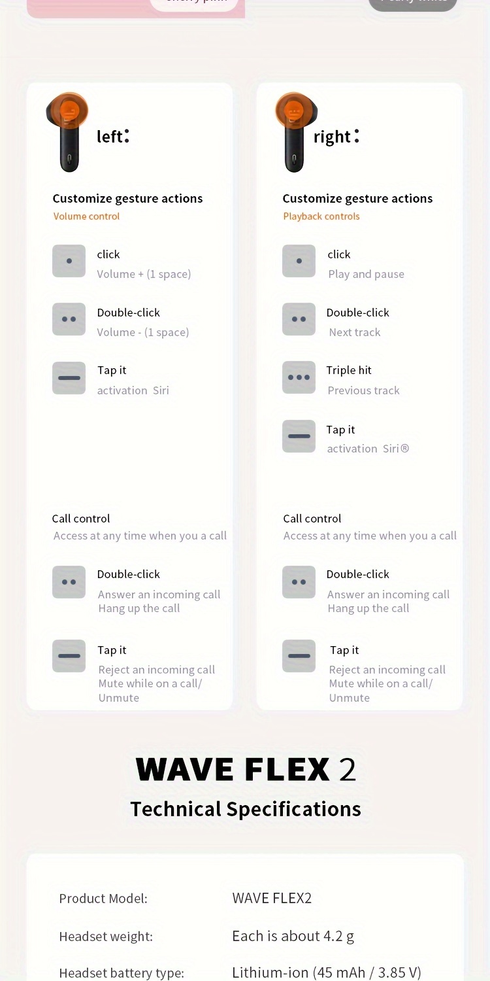Viewport: 490px width, 981px height.
Task: Click left card's Answer incoming call double-dot icon
Action: (x=69, y=582)
